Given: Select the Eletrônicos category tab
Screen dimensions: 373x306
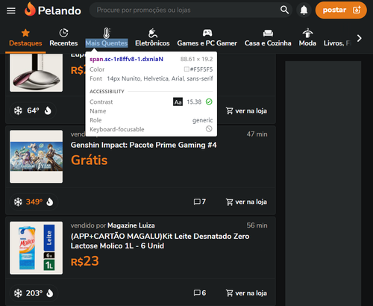Looking at the screenshot, I should pyautogui.click(x=152, y=38).
